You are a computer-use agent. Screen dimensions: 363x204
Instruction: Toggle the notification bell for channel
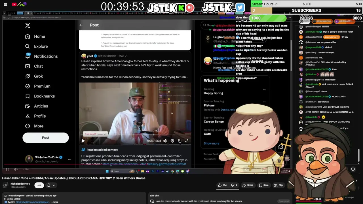[x=49, y=185]
